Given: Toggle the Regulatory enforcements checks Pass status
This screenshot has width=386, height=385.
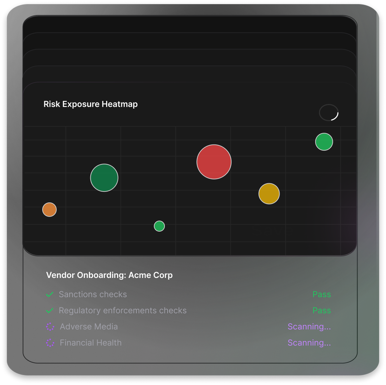Looking at the screenshot, I should [x=321, y=311].
